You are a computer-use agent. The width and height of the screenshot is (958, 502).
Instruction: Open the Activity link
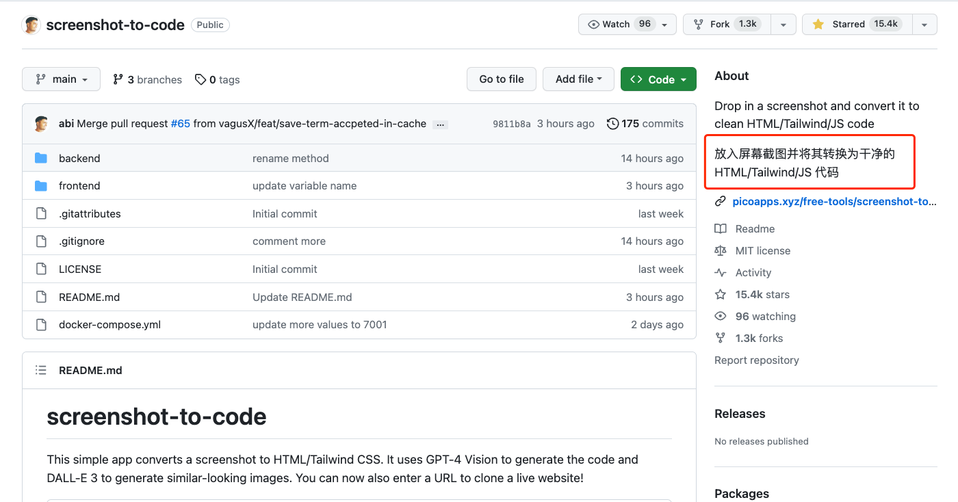pyautogui.click(x=753, y=272)
